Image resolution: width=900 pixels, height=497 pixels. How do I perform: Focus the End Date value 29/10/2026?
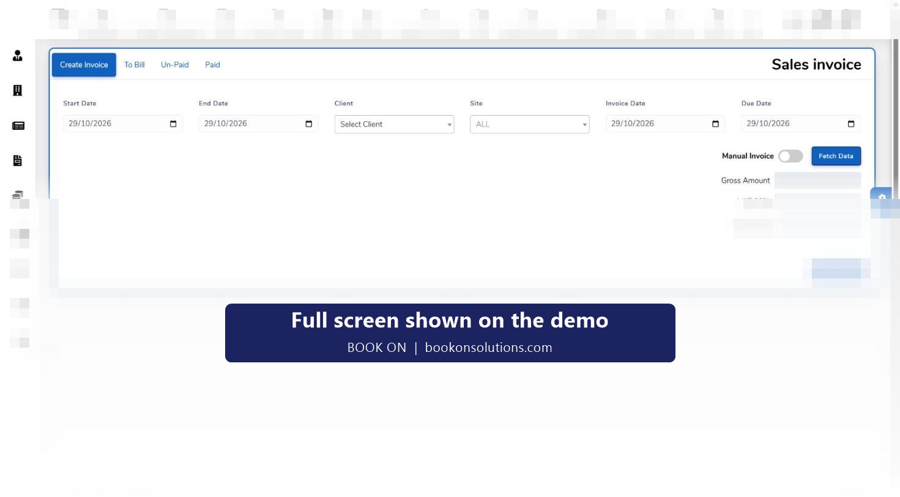point(226,124)
